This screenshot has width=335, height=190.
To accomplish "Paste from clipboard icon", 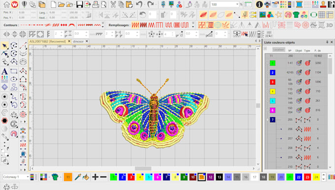I will click(x=129, y=4).
